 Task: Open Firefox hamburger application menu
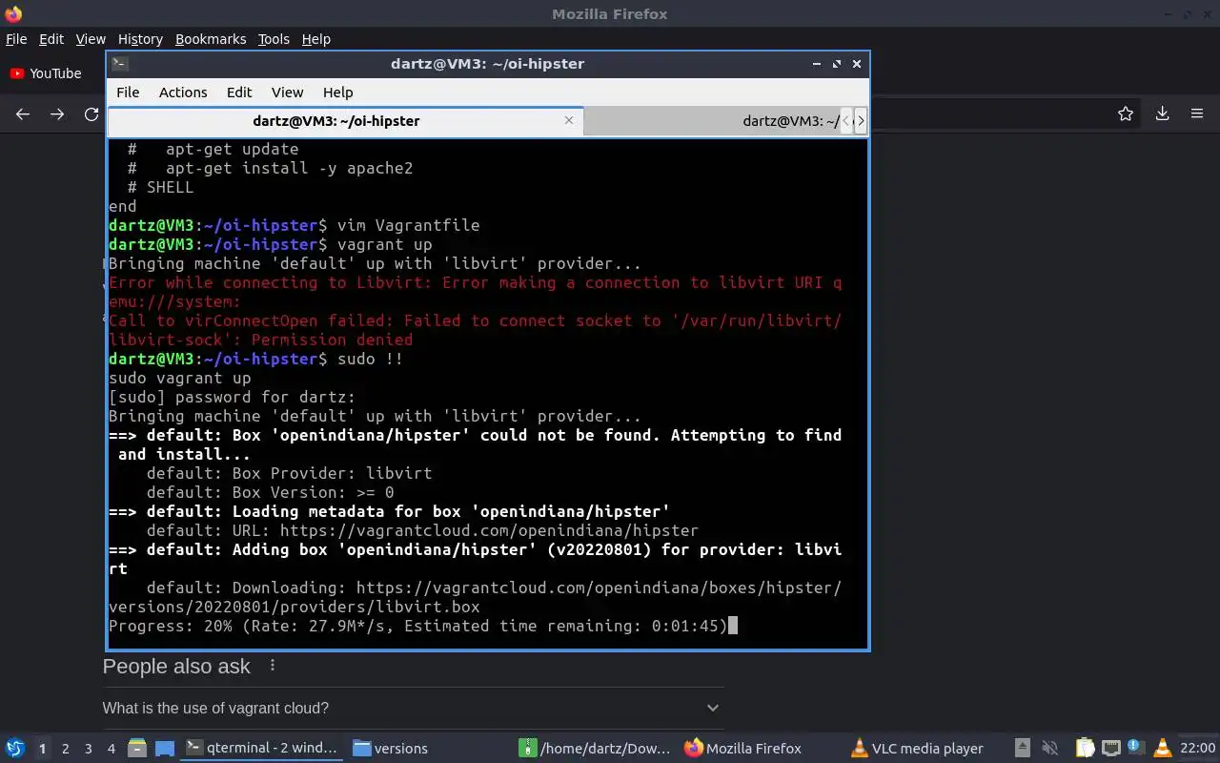click(x=1197, y=113)
